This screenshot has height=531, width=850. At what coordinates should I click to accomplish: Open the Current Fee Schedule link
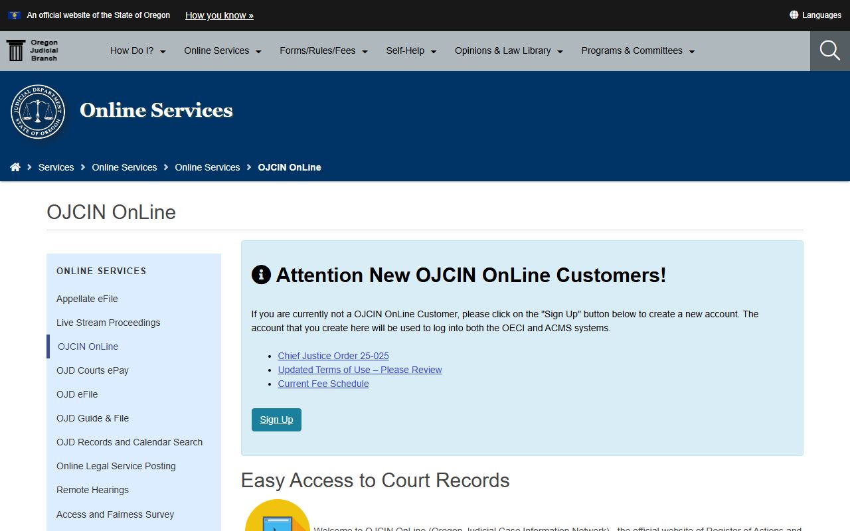[323, 384]
